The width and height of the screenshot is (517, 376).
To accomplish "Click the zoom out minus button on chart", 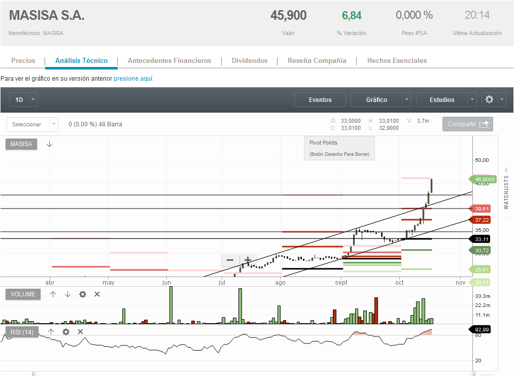I will coord(230,260).
